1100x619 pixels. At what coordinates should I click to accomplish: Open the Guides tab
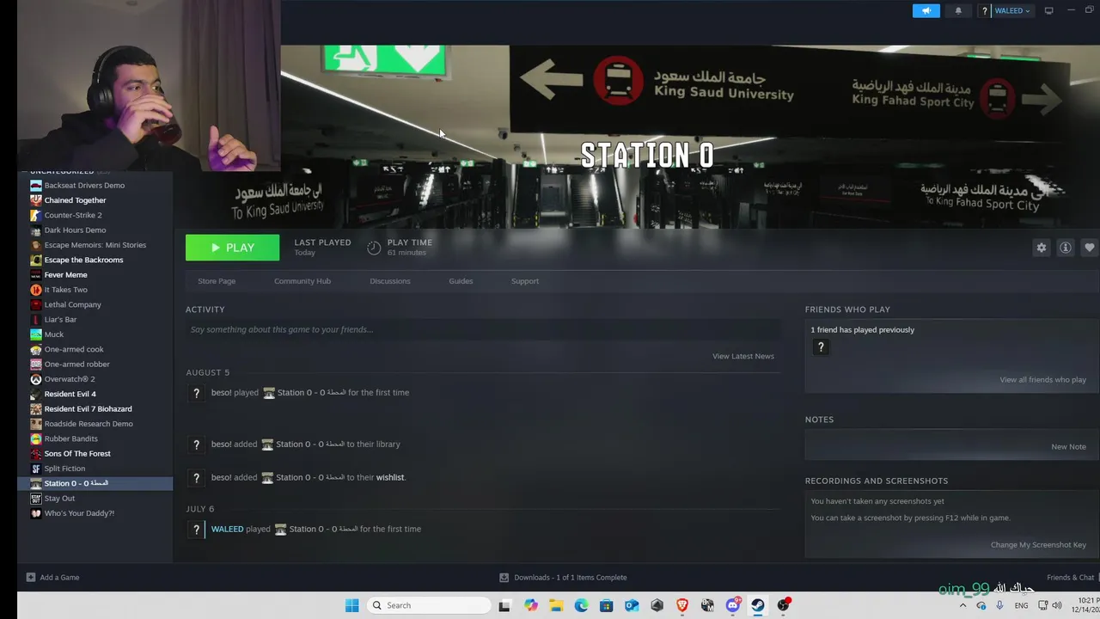click(461, 281)
